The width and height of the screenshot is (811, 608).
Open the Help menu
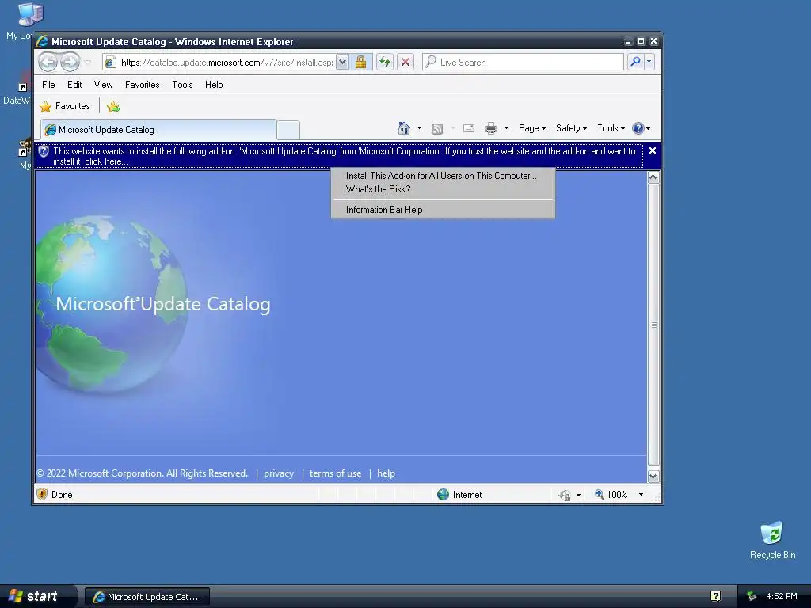214,85
